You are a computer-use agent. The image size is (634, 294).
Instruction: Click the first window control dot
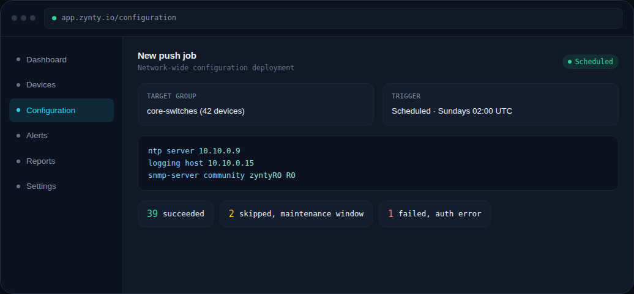(x=14, y=18)
